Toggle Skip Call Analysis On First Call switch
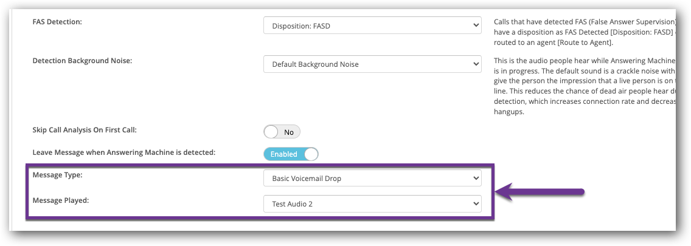The height and width of the screenshot is (246, 691). coord(282,131)
